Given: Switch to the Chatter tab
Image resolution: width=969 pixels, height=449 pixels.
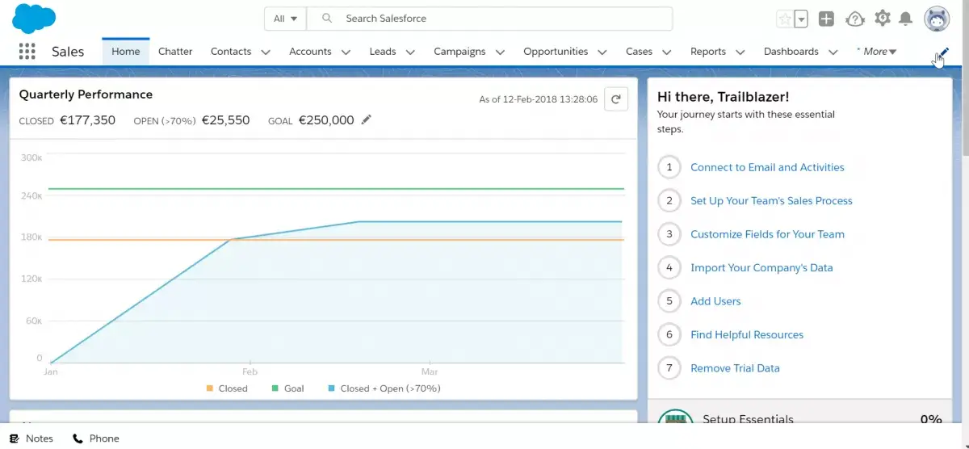Looking at the screenshot, I should 175,52.
